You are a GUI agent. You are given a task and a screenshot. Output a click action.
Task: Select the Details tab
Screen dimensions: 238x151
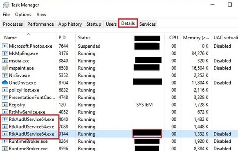point(128,23)
